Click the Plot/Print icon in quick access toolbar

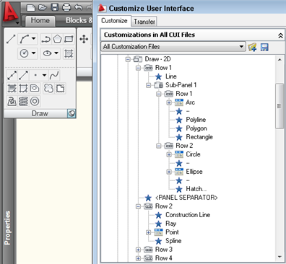[x=66, y=7]
